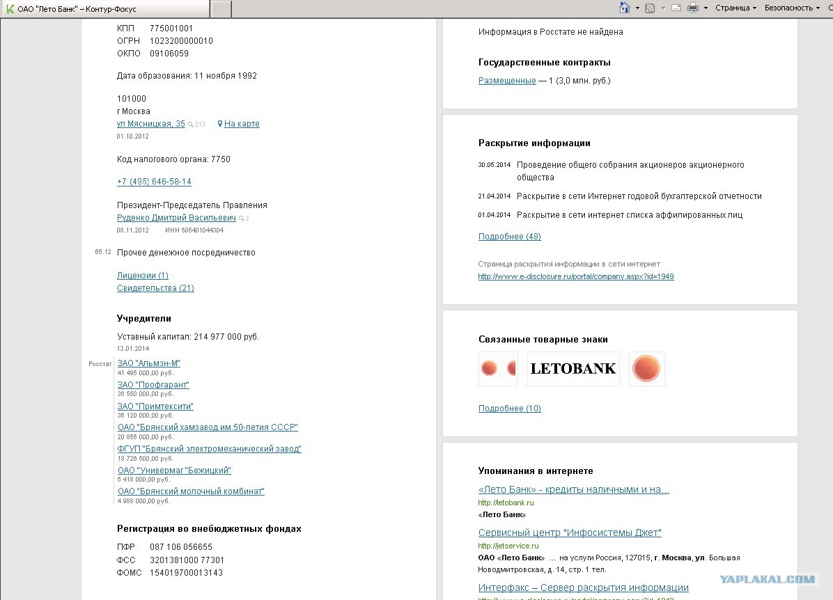Open the Лицензии (1) link

tap(142, 276)
